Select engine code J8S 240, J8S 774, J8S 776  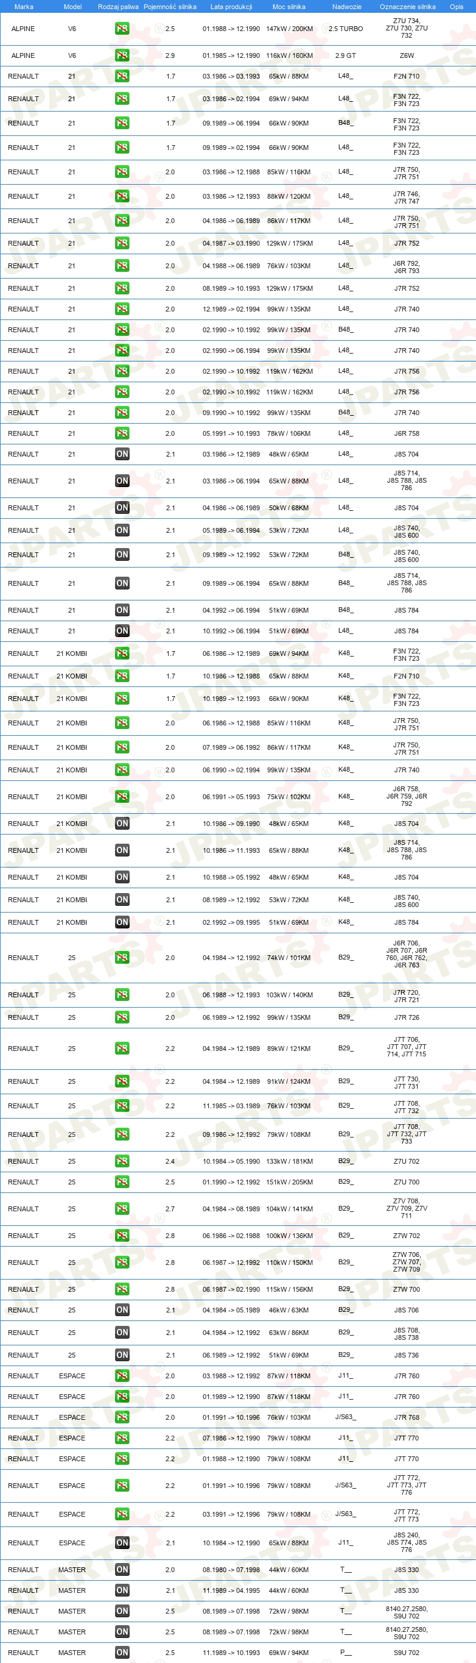[407, 1542]
